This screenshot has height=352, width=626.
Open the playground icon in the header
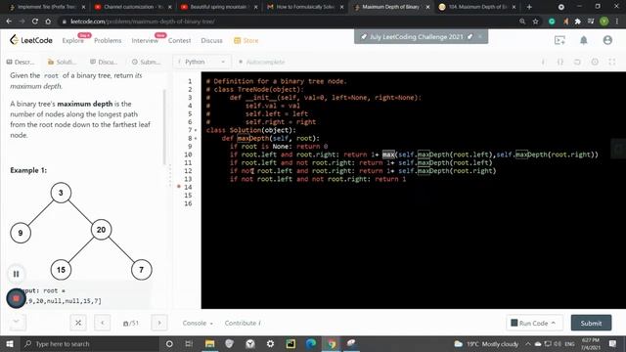click(559, 40)
